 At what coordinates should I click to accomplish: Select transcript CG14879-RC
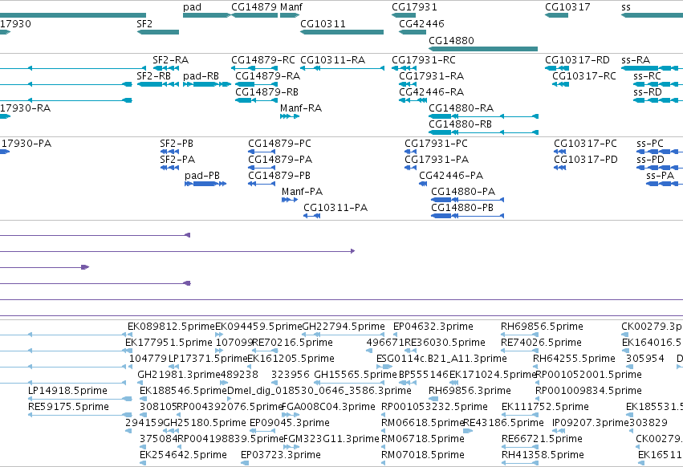point(254,68)
